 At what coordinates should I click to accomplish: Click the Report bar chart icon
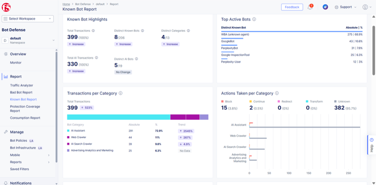coord(6,76)
